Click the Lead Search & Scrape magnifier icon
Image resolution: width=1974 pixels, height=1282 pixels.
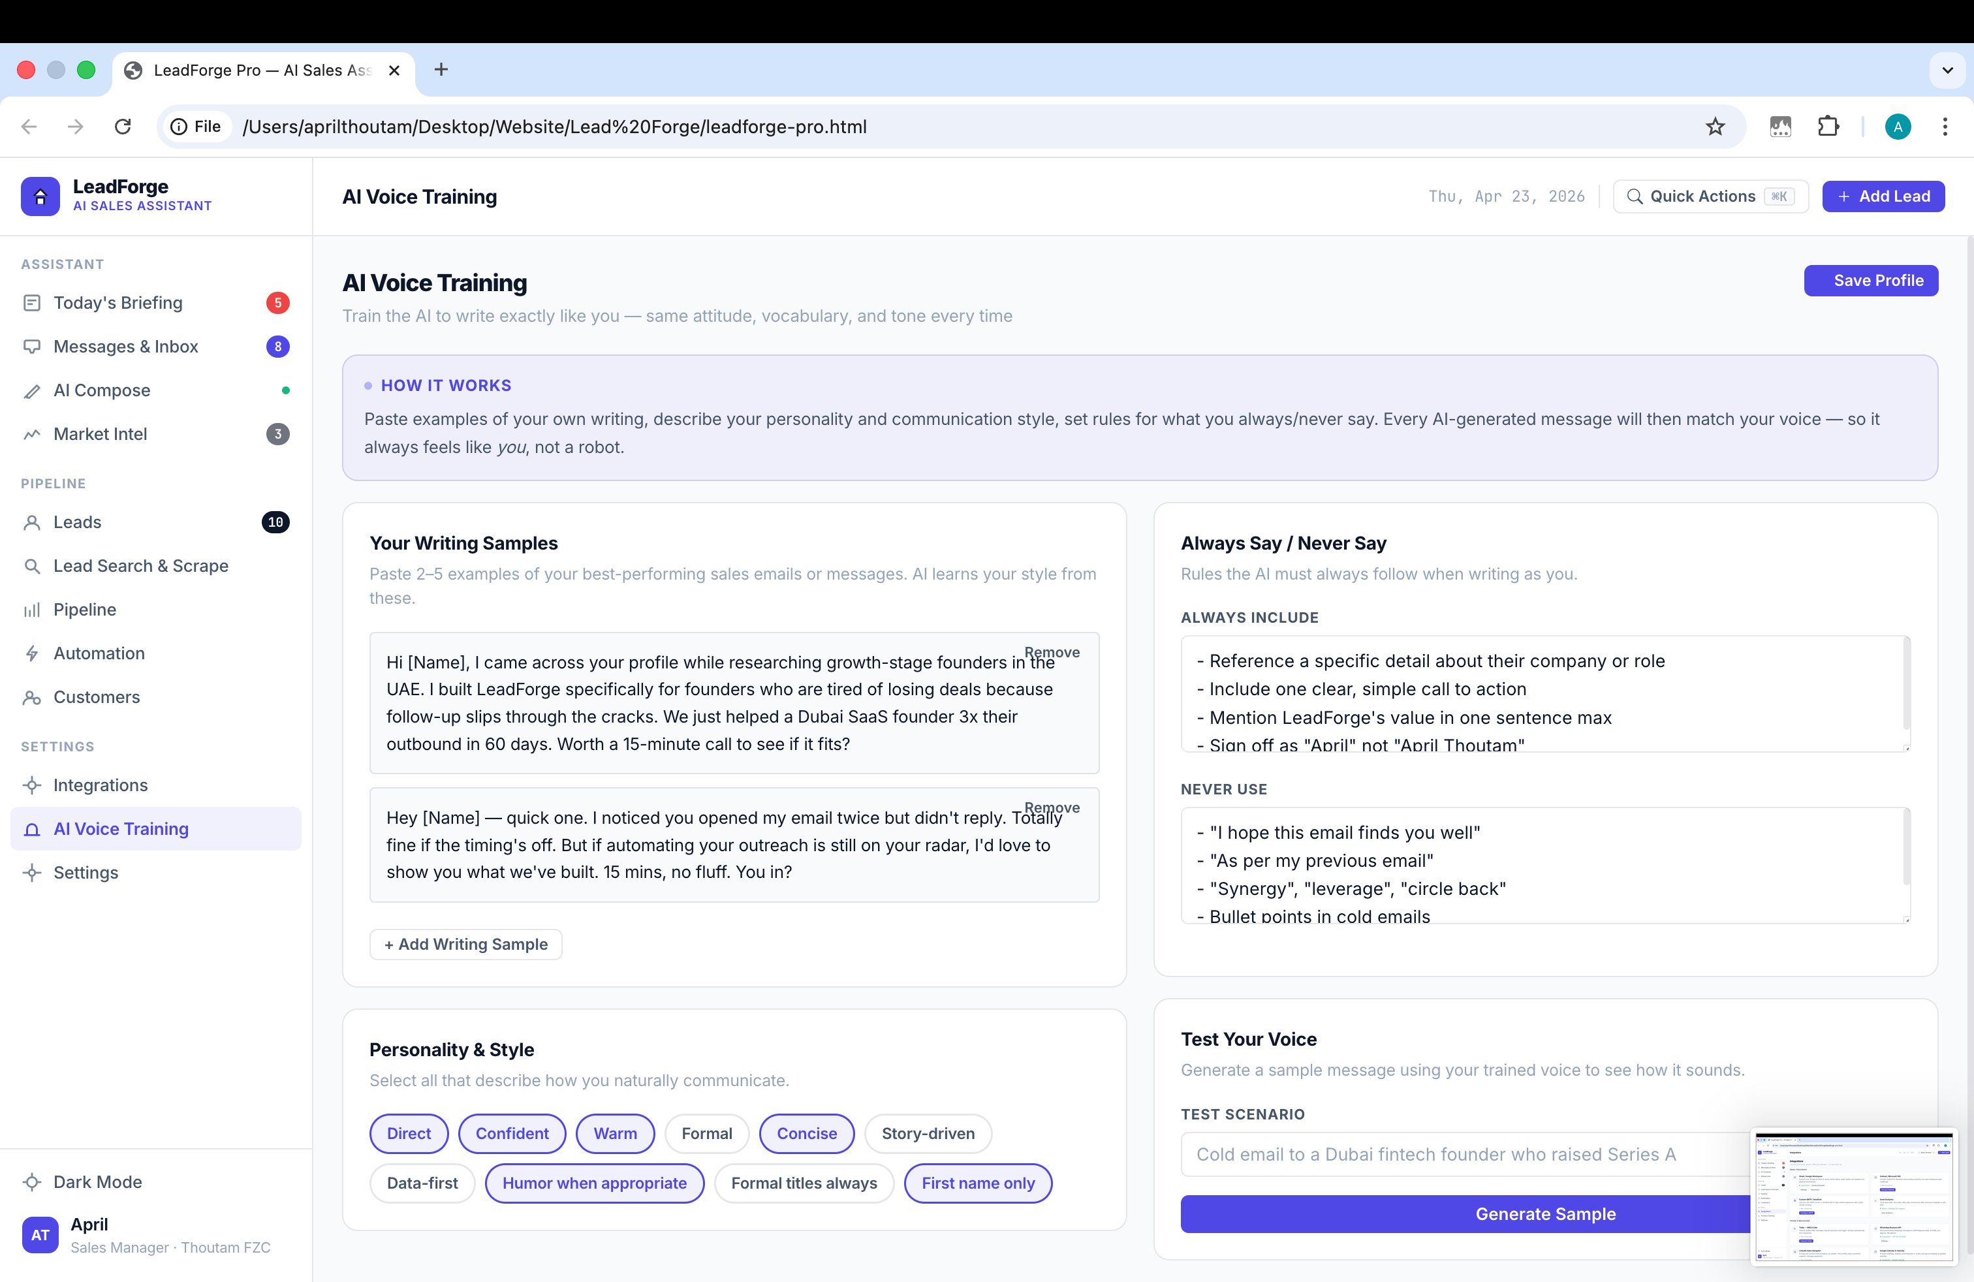coord(33,565)
